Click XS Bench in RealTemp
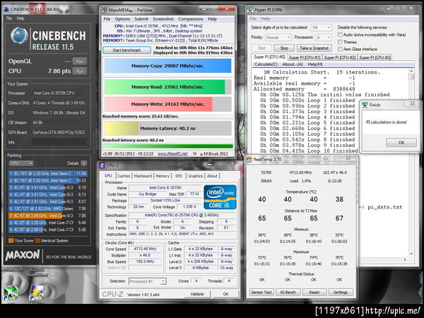424x318 pixels. [x=288, y=293]
